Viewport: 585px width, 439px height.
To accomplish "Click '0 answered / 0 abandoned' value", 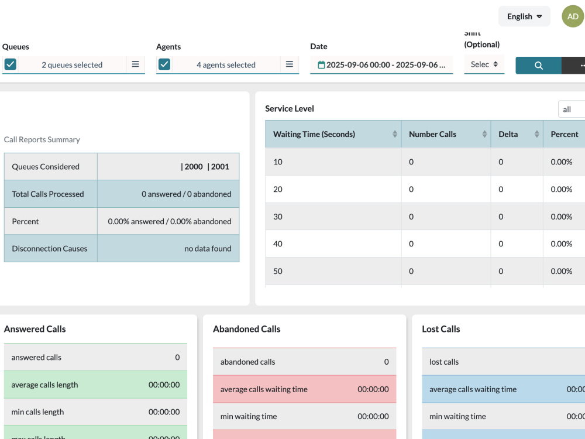I will point(186,194).
